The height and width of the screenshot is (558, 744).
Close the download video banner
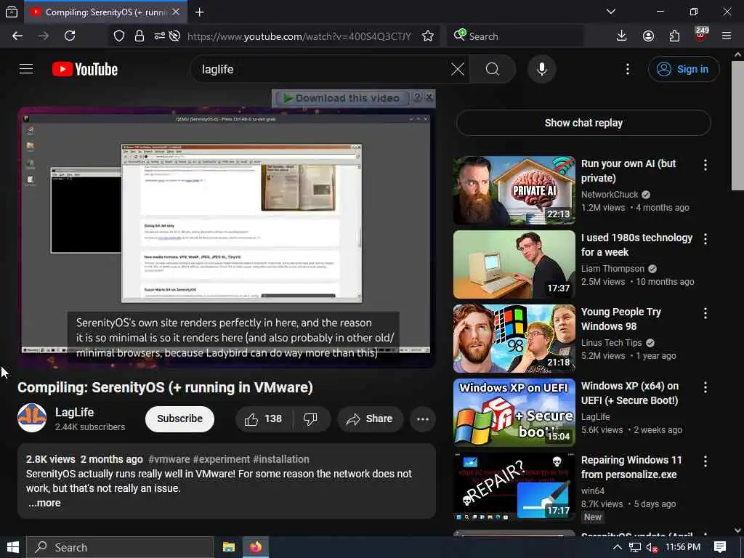click(x=429, y=98)
